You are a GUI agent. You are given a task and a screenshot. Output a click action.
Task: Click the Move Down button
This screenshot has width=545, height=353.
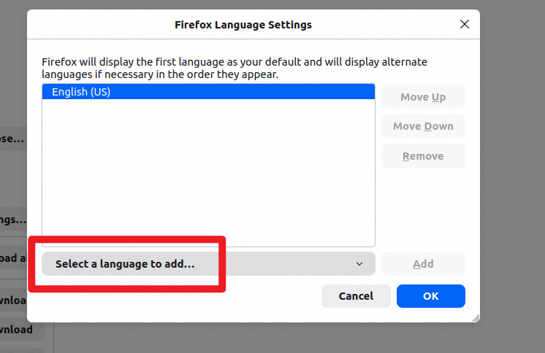click(423, 126)
